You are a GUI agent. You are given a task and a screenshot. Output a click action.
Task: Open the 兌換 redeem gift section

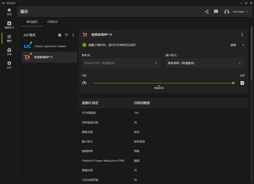tap(9, 51)
